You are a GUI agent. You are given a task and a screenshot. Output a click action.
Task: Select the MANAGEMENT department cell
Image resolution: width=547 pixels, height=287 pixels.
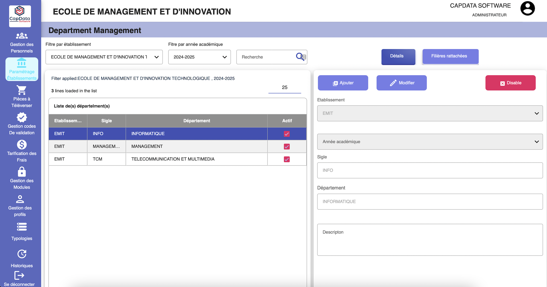[197, 147]
